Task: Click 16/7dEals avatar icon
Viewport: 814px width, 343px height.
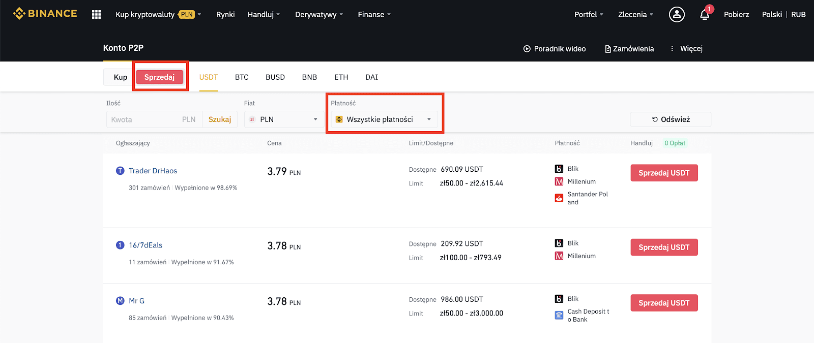Action: tap(120, 245)
